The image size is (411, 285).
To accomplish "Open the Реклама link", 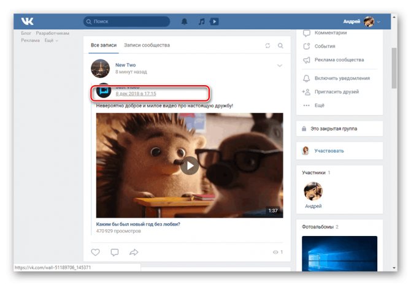I will [31, 40].
